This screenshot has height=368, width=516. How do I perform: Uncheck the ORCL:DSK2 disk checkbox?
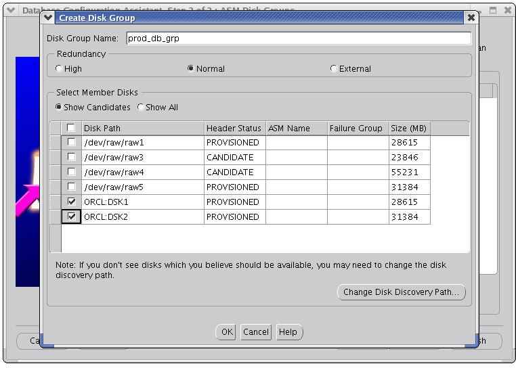click(x=71, y=217)
